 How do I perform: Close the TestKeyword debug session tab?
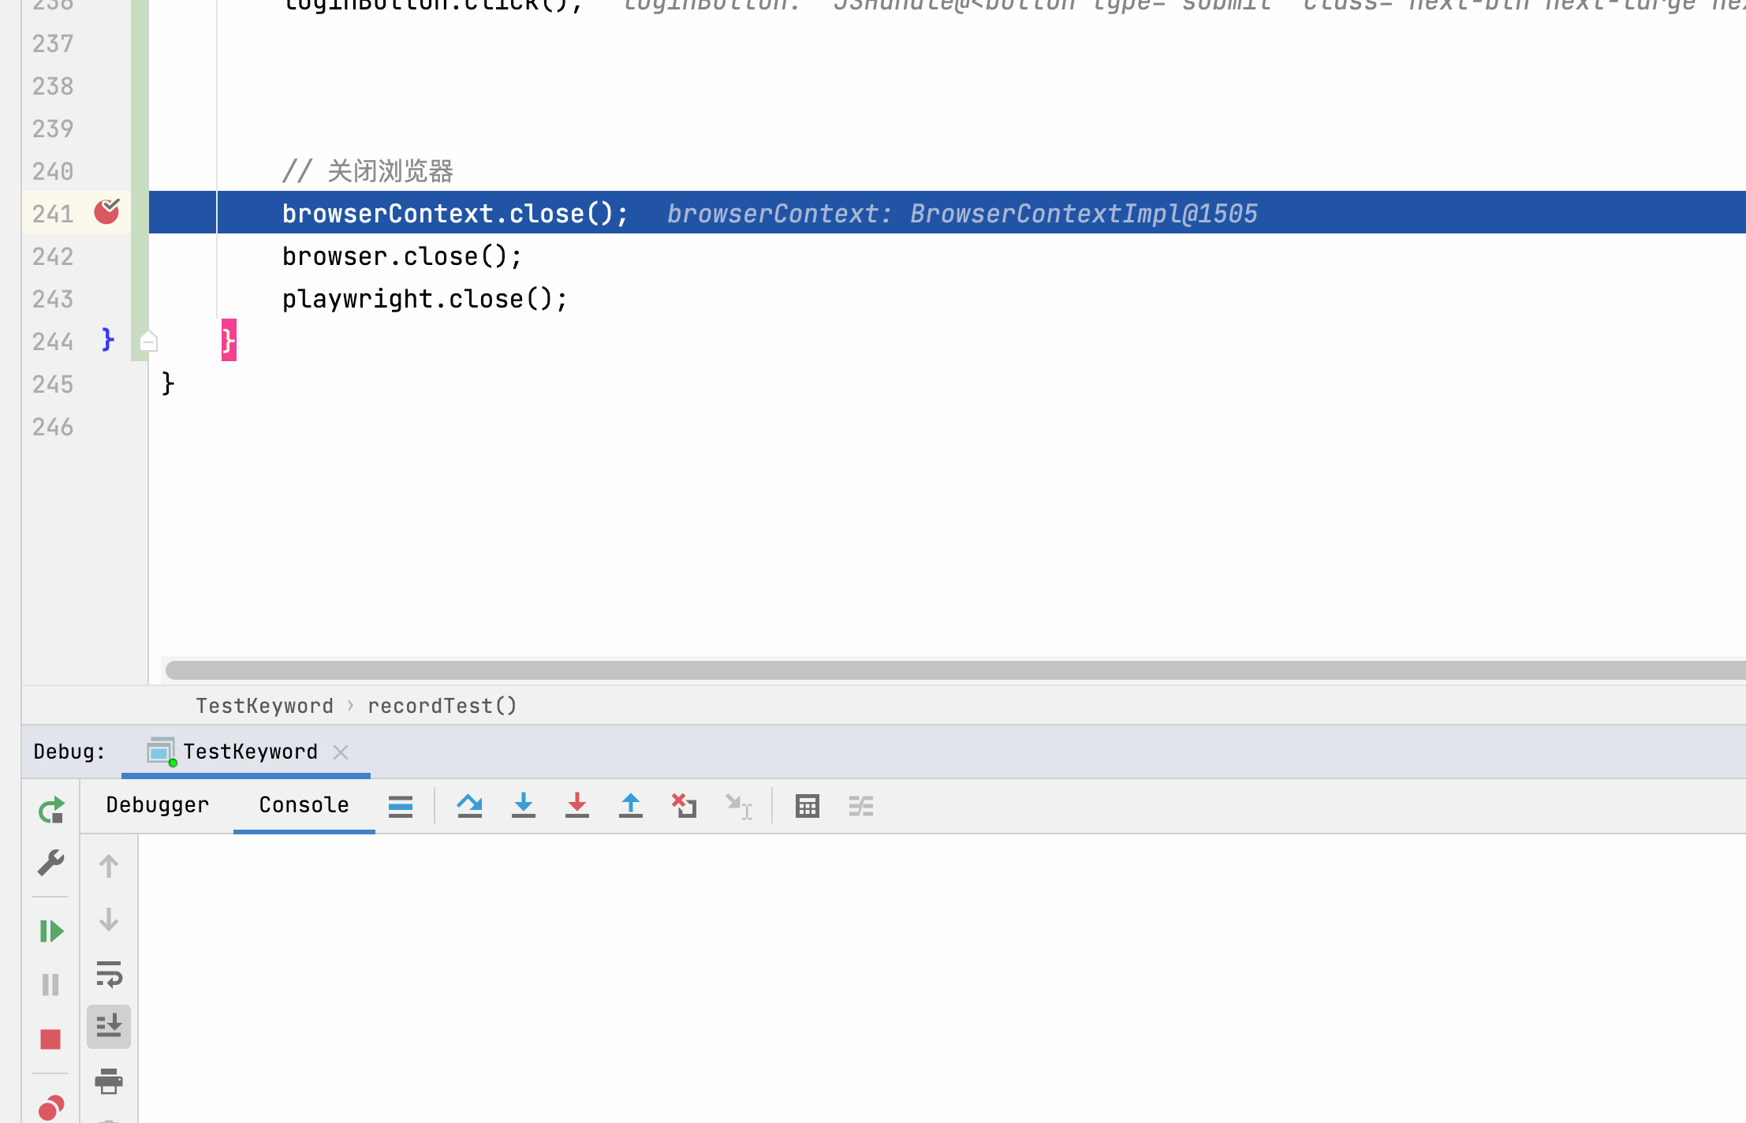tap(341, 752)
